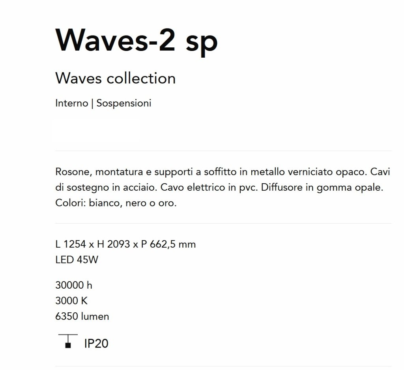Screen dimensions: 404x370
Task: Click the P 662,5 mm depth value
Action: pos(168,244)
